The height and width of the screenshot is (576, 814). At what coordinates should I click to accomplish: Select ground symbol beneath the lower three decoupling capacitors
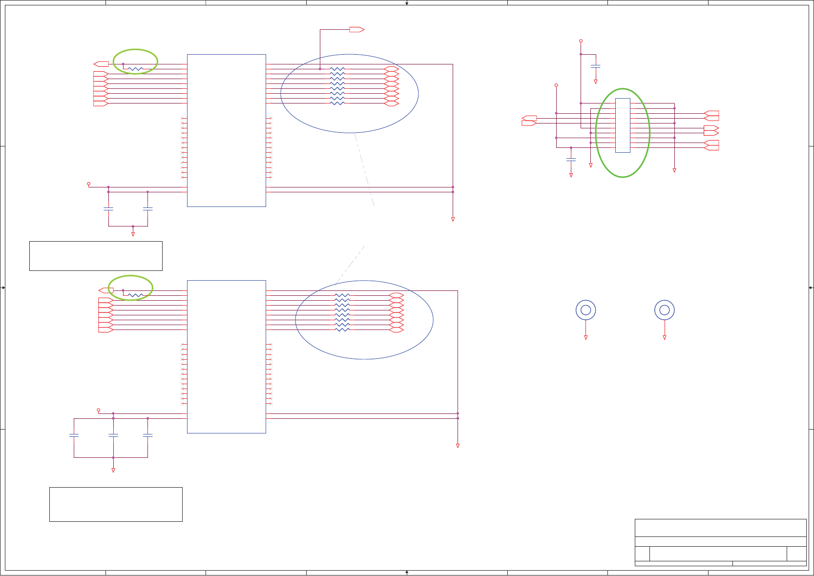(113, 470)
